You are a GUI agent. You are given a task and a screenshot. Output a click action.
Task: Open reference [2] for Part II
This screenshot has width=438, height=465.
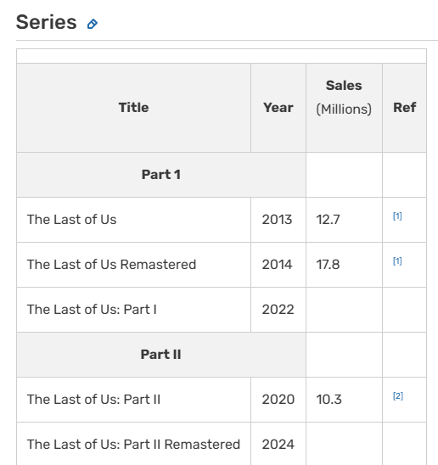click(x=398, y=396)
